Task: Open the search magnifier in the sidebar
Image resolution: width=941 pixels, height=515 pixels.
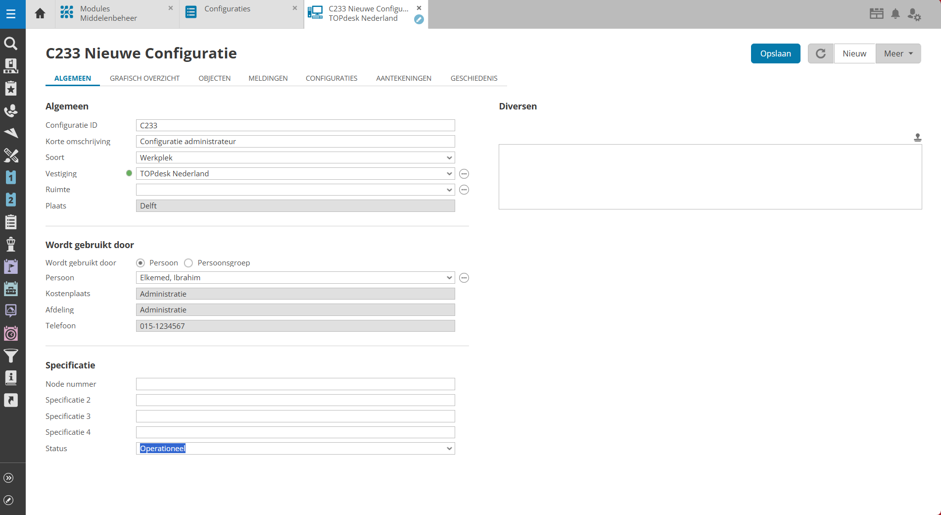Action: click(11, 44)
